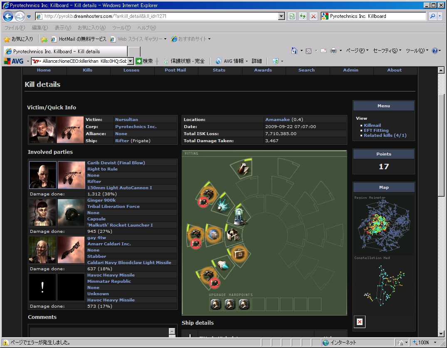Click the first rig icon under Upgrade Hardpoints

[x=216, y=304]
